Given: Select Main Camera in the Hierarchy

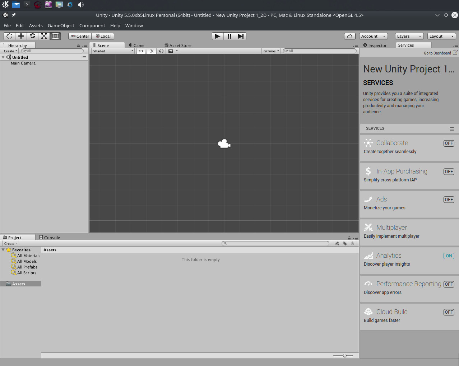Looking at the screenshot, I should (23, 63).
